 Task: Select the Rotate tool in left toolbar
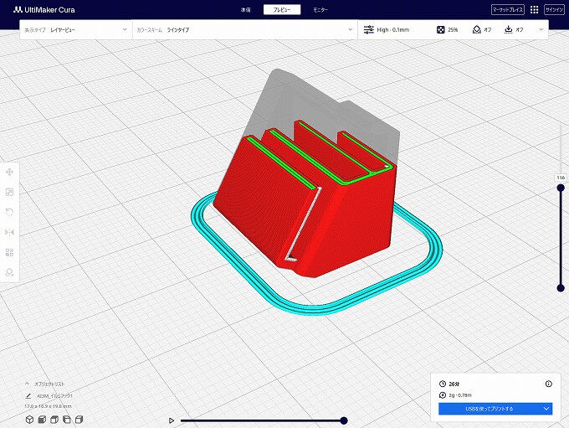(x=9, y=212)
